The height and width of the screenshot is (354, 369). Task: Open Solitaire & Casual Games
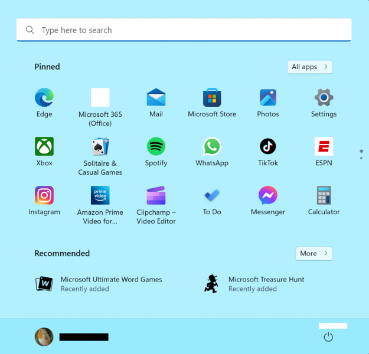click(100, 146)
